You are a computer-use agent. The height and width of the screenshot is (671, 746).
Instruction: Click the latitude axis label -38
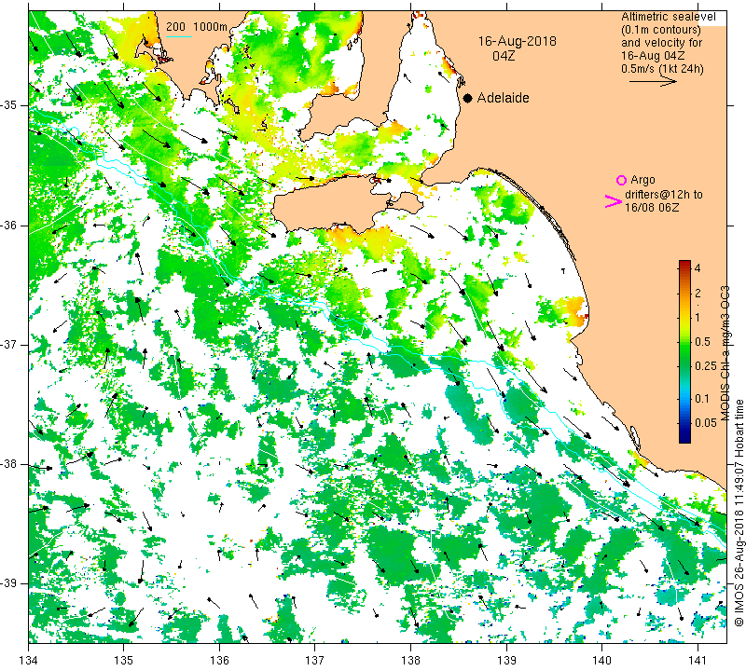point(8,464)
